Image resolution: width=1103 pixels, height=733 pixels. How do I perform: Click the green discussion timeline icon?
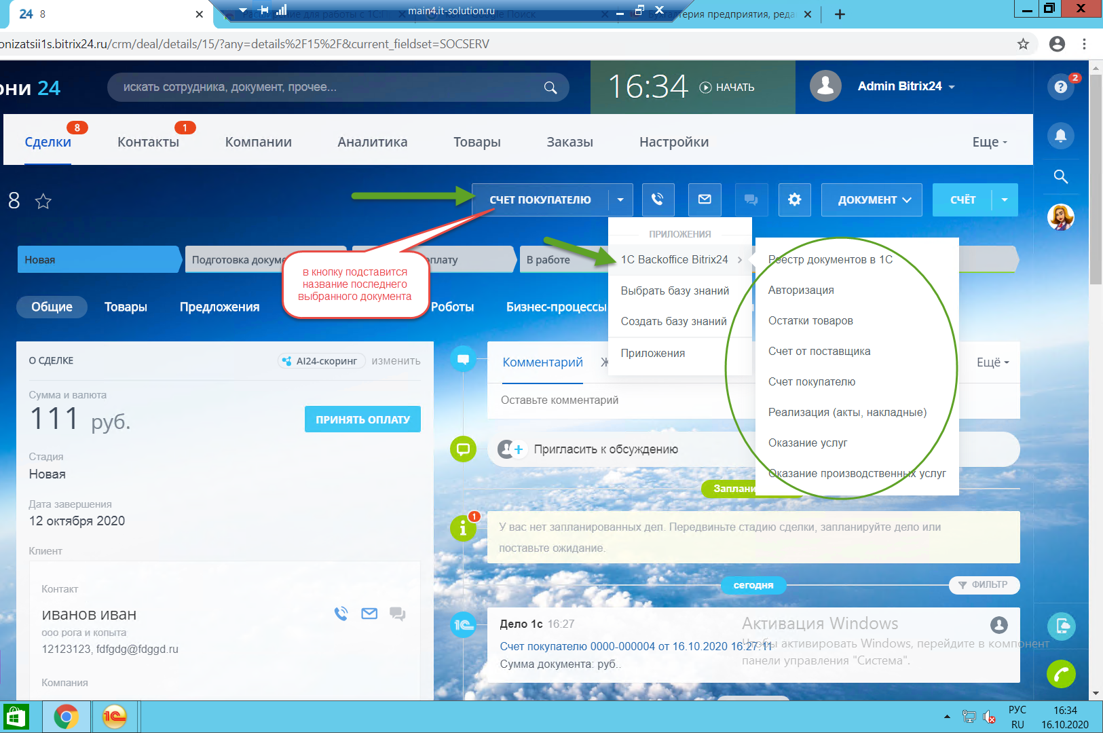[x=464, y=449]
